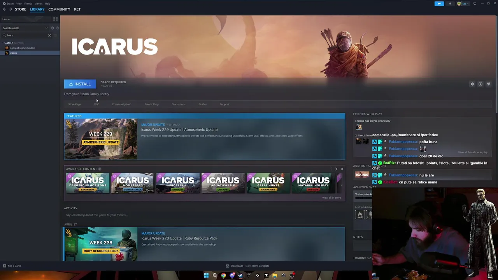Click the recent activity clock filter icon

point(52,28)
